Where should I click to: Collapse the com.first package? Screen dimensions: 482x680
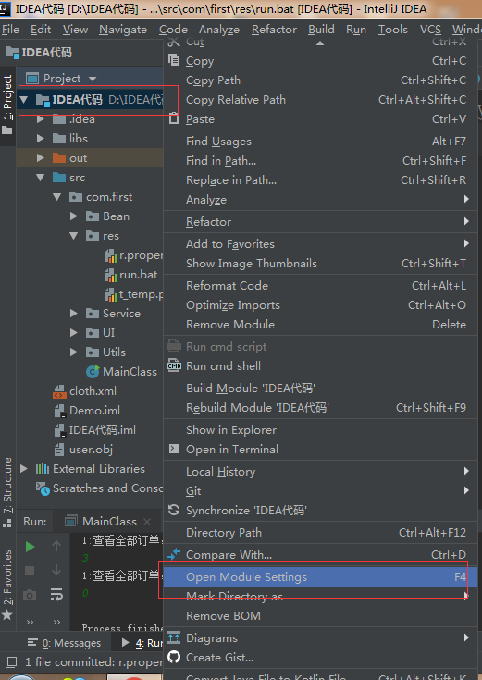(x=56, y=197)
